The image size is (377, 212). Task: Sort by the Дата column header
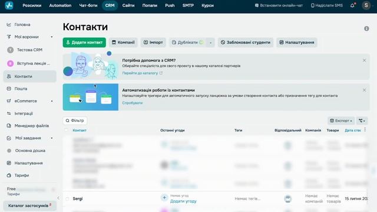pyautogui.click(x=353, y=130)
